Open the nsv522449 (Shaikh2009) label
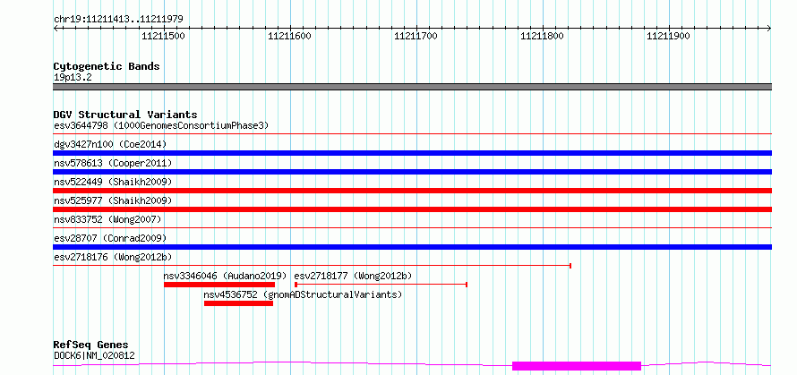The height and width of the screenshot is (375, 797). (113, 182)
